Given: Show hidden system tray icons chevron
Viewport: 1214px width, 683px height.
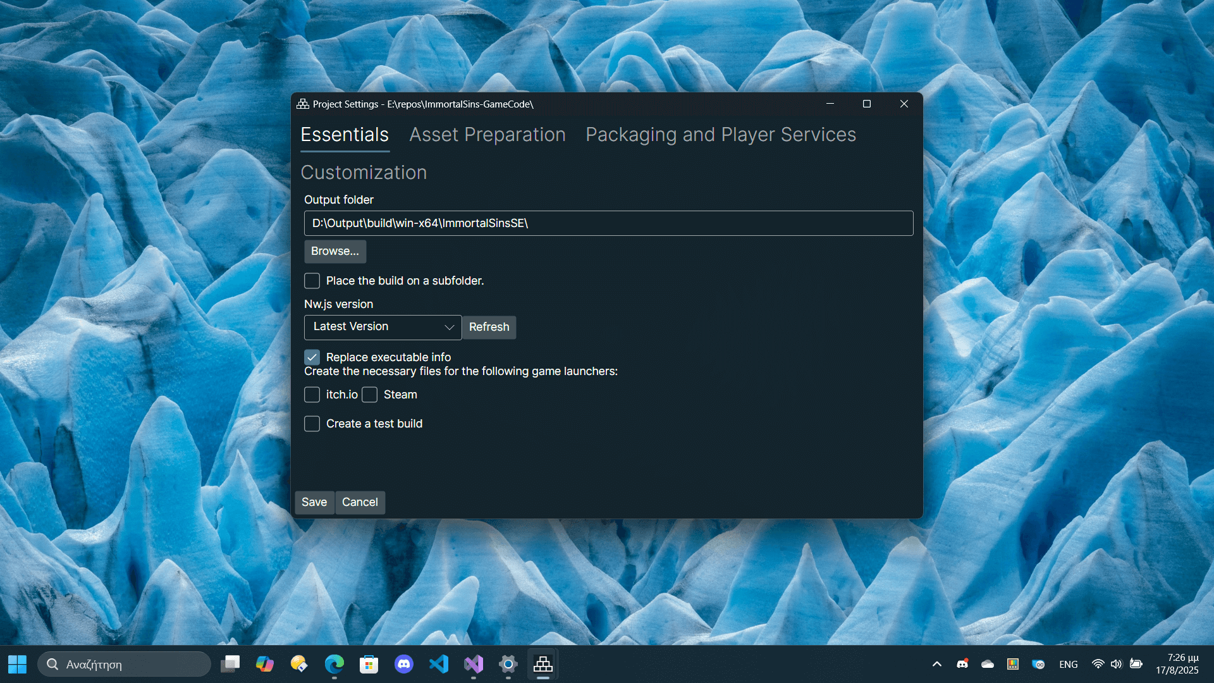Looking at the screenshot, I should 937,664.
